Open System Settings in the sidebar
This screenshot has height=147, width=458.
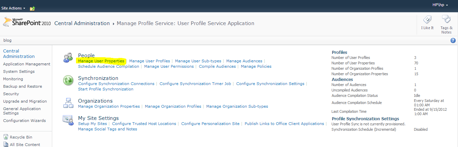[x=19, y=71]
